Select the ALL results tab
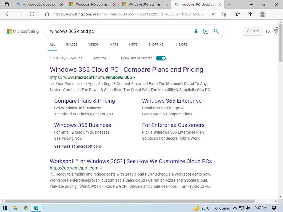Image resolution: width=283 pixels, height=212 pixels. pos(52,44)
